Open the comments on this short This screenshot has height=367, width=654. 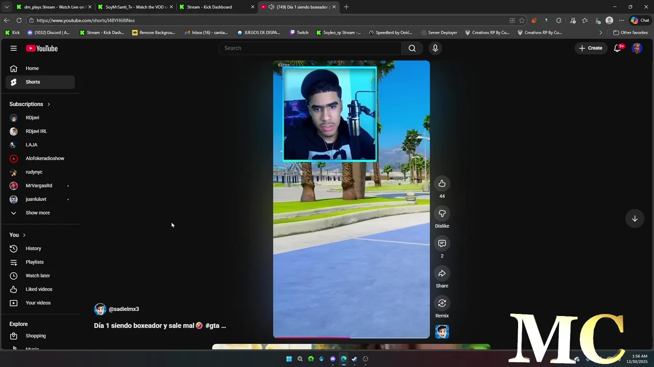(x=442, y=244)
